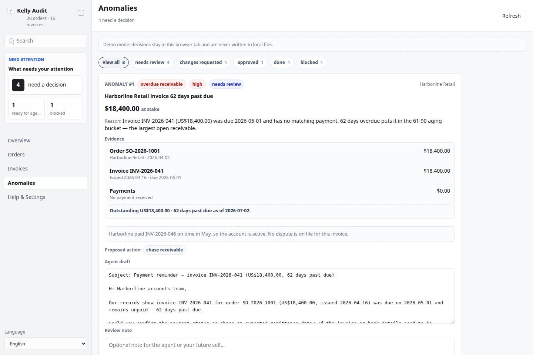The image size is (533, 355).
Task: Click the 'high' severity tag
Action: pos(197,84)
